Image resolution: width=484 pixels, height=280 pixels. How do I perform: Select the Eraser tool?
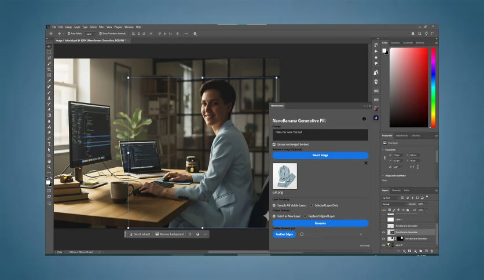click(x=49, y=109)
